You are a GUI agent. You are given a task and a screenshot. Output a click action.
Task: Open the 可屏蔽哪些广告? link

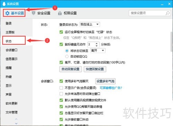click(x=111, y=88)
